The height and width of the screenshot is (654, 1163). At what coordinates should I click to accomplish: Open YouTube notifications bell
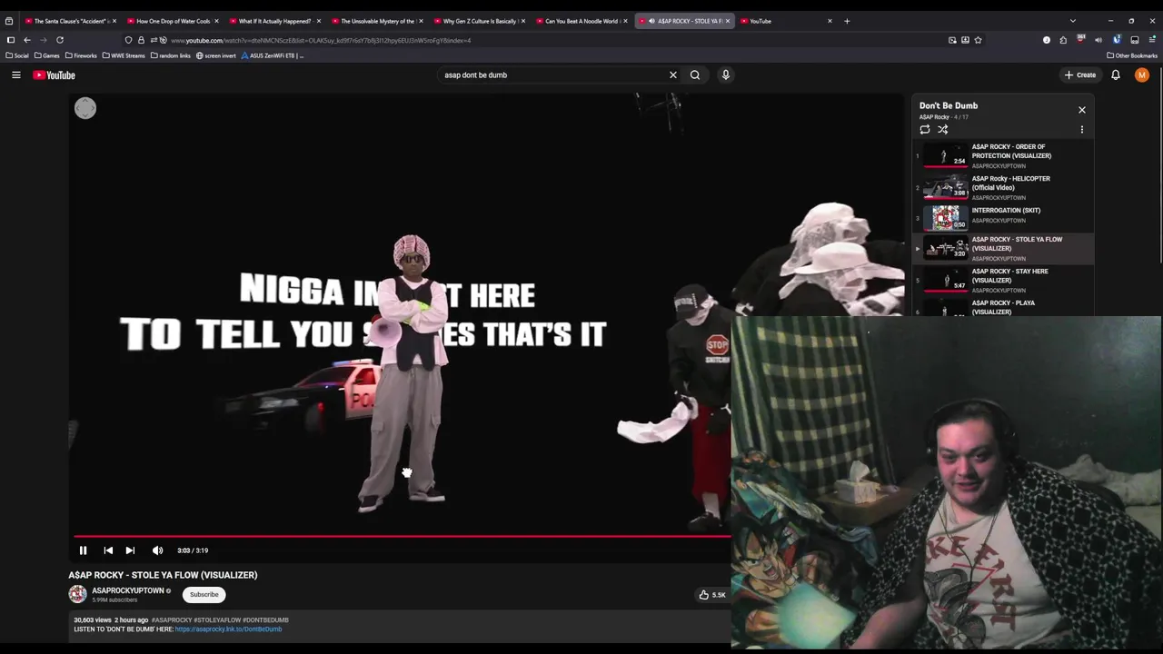[x=1116, y=75]
